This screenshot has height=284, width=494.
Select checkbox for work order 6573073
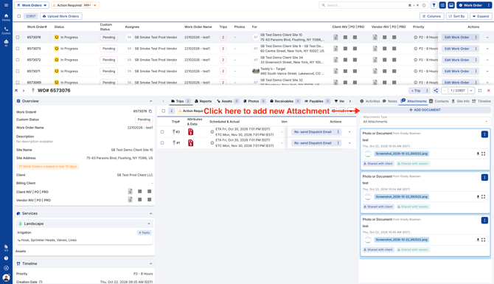click(18, 49)
